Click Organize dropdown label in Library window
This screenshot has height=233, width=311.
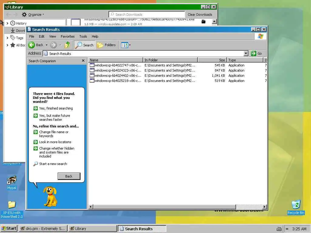tap(36, 15)
